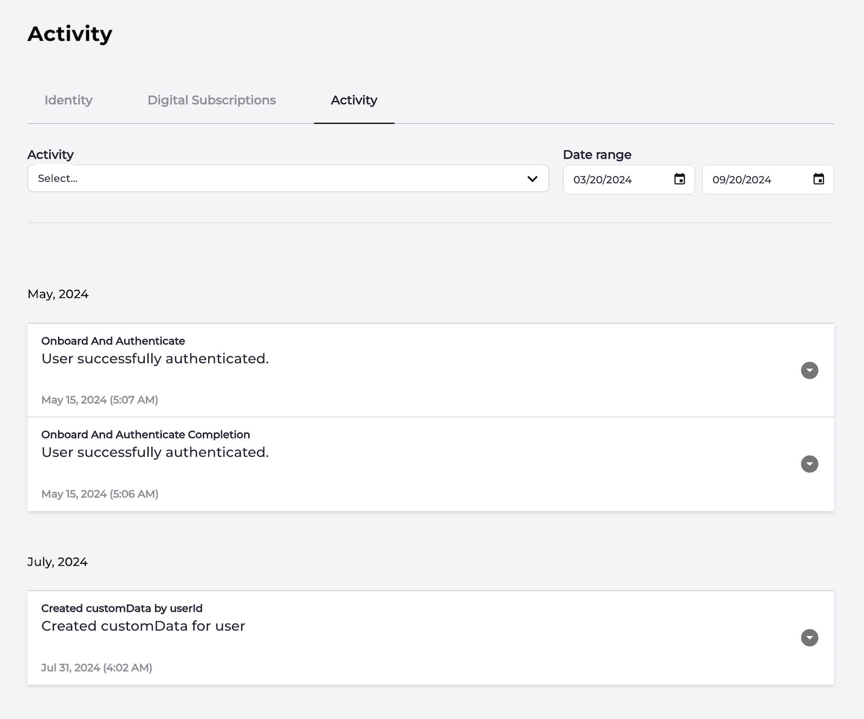This screenshot has height=719, width=864.
Task: Open calendar picker for end date 09/20/2024
Action: point(819,179)
